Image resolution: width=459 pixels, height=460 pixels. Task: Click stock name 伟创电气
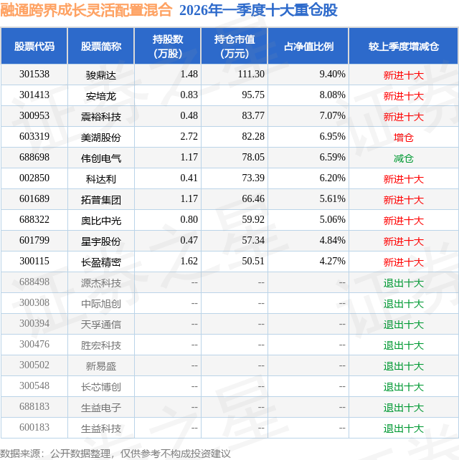[x=101, y=158]
